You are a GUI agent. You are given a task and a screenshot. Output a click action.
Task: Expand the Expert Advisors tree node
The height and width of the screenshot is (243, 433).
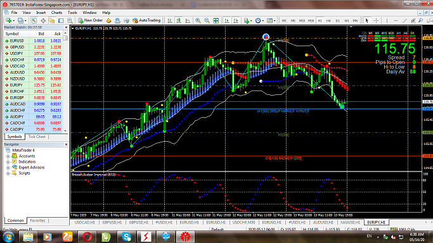coord(8,168)
